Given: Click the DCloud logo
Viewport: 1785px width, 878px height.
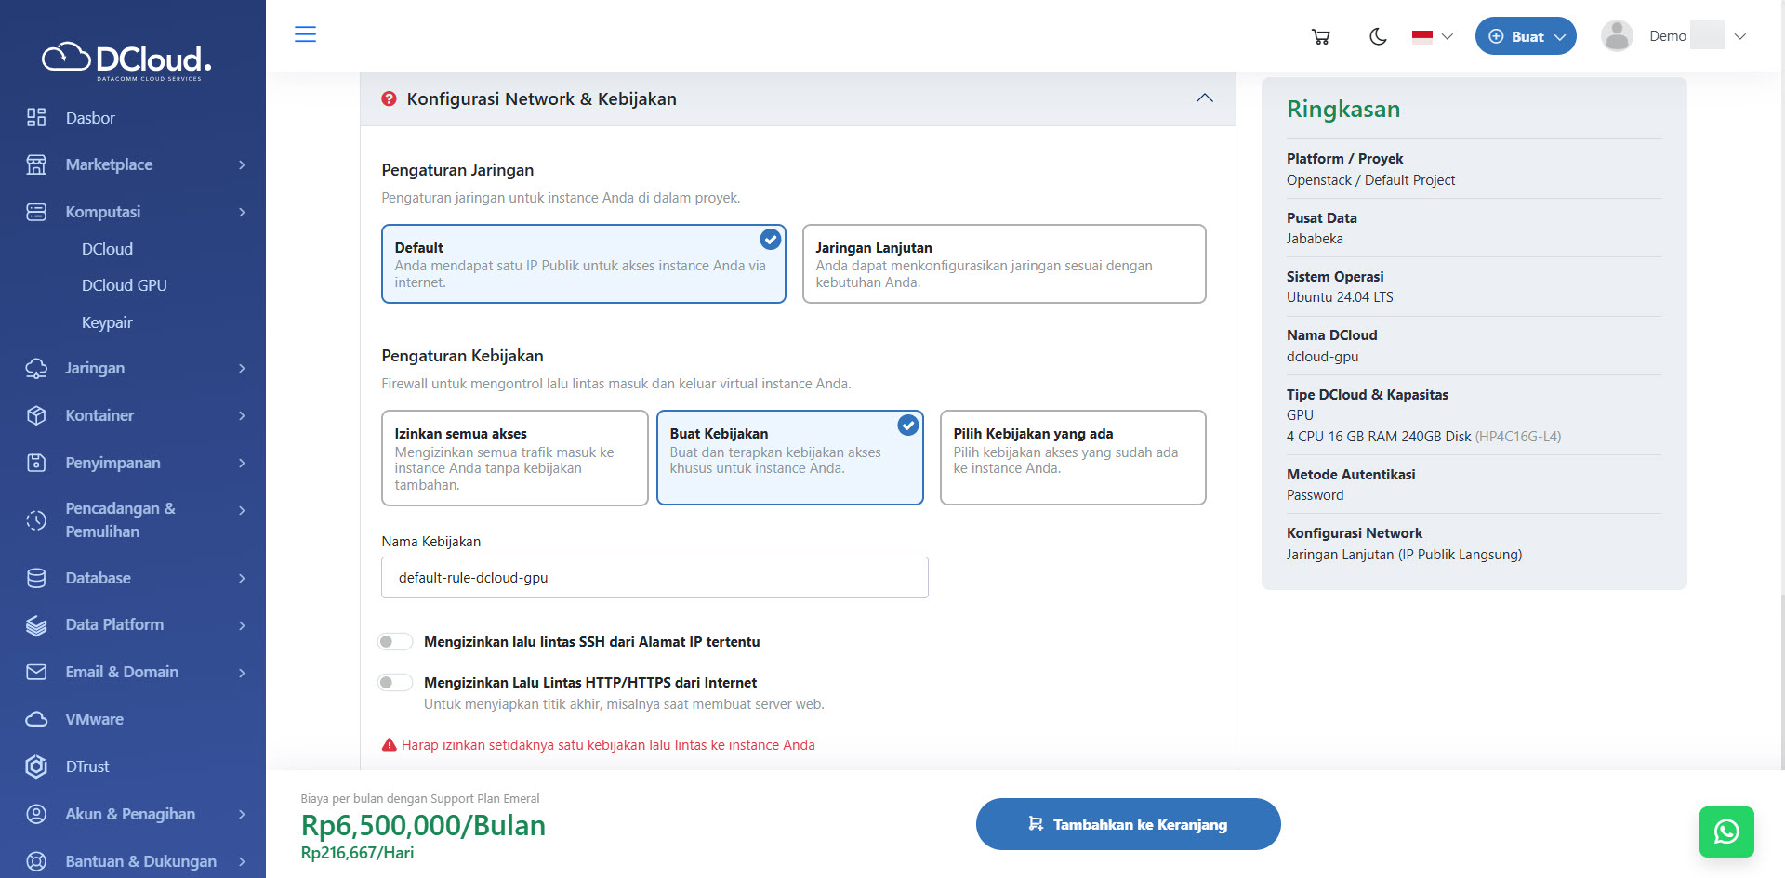Looking at the screenshot, I should coord(127,61).
